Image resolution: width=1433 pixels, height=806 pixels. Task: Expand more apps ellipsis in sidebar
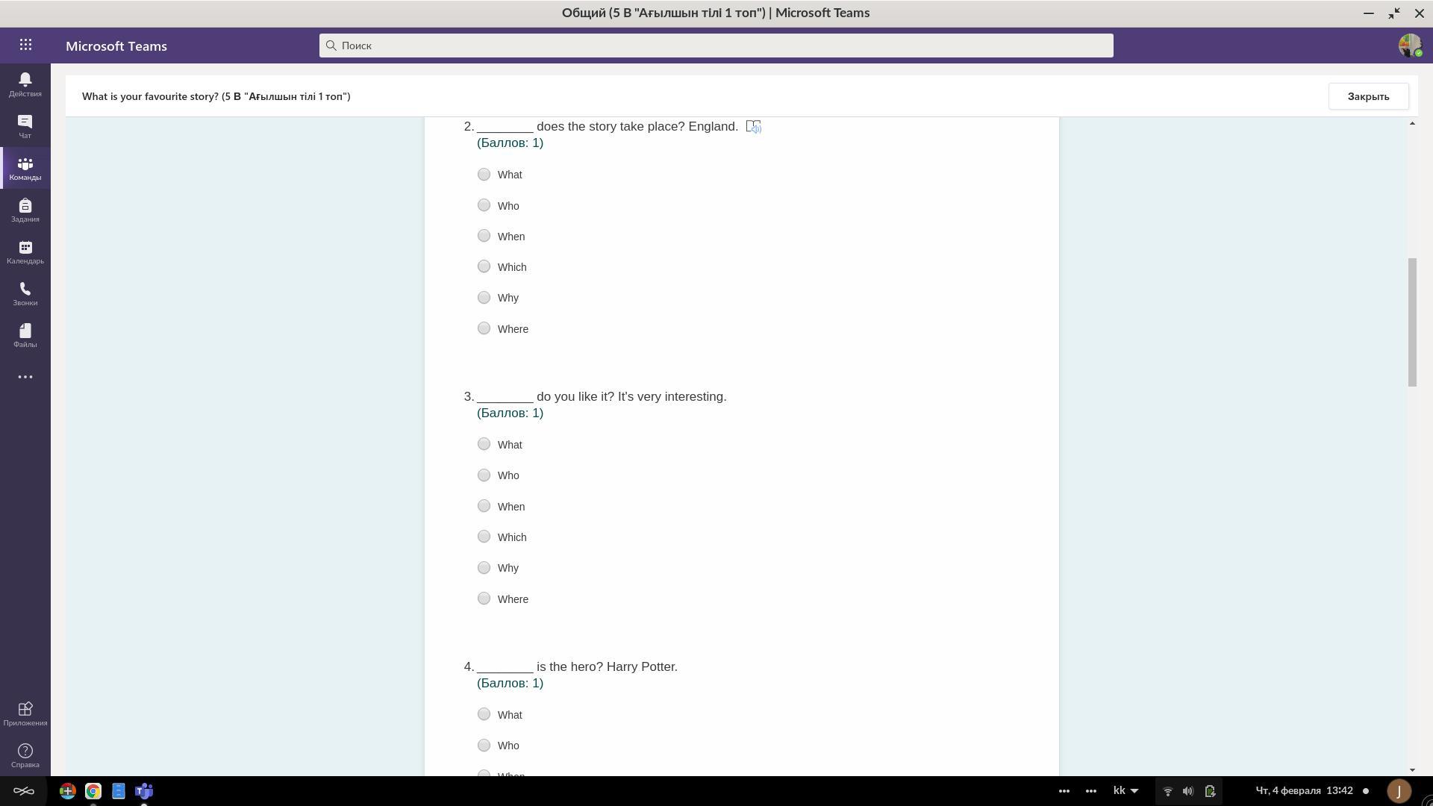point(25,377)
